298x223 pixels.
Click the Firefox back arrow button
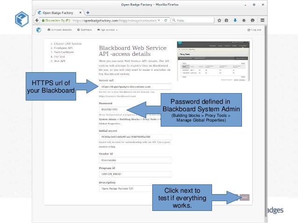pyautogui.click(x=37, y=20)
